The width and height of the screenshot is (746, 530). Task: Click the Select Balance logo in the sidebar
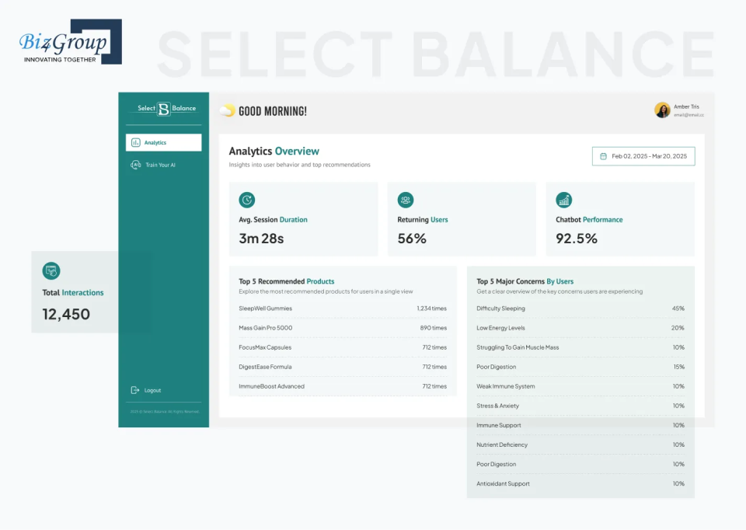click(x=163, y=109)
